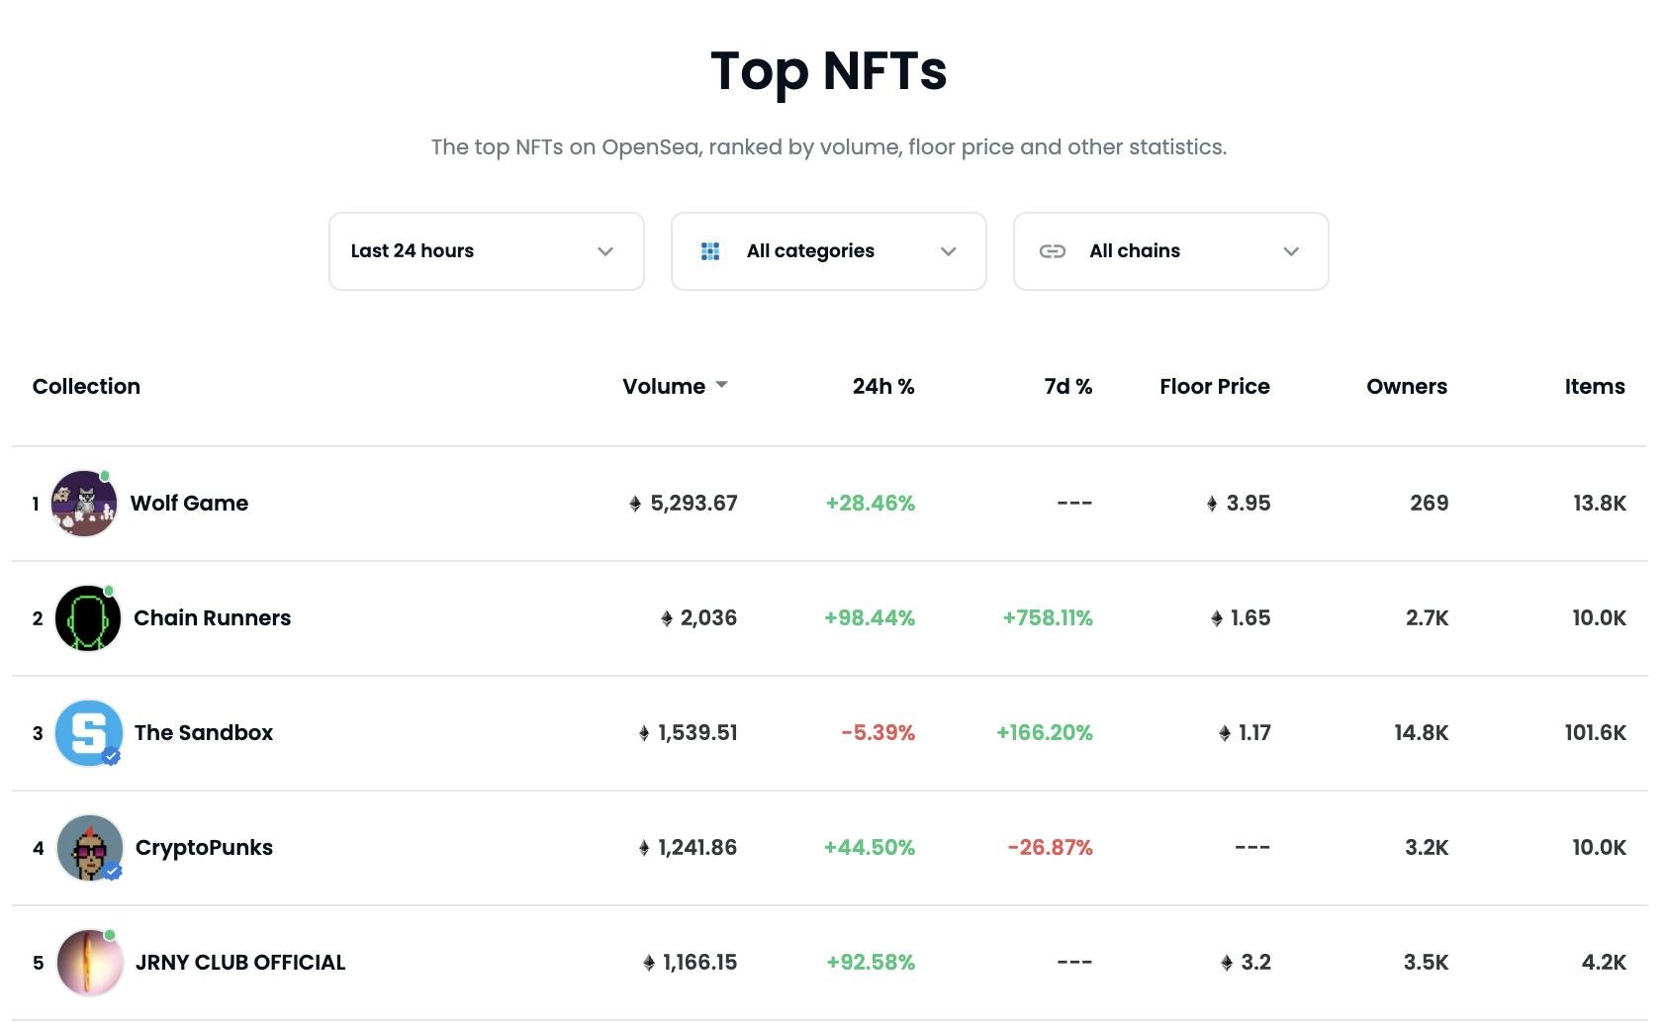Open the CryptoPunks collection name link
The image size is (1666, 1031).
point(204,848)
